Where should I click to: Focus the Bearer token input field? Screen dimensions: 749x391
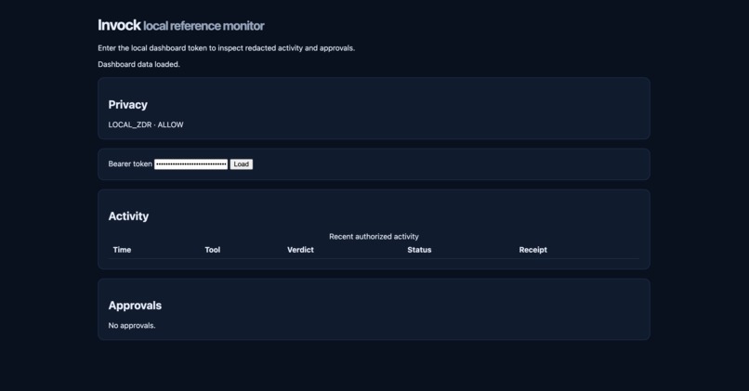[x=191, y=164]
